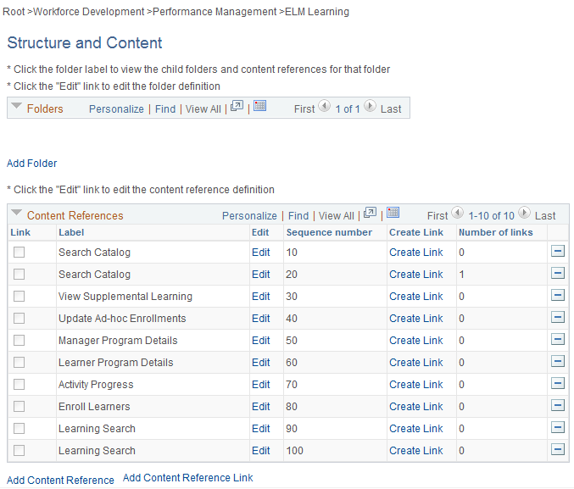Delete Learner Program Details row
574x489 pixels.
point(558,361)
